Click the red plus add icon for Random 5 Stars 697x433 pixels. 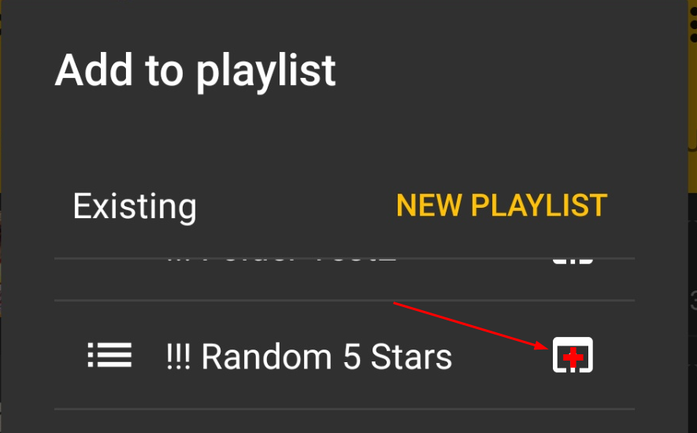[x=573, y=355]
